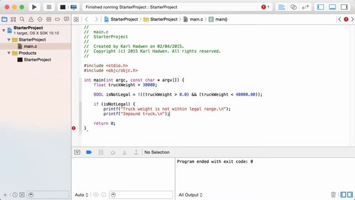Viewport: 355px width, 200px height.
Task: Go back in editor history
Action: [x=87, y=19]
